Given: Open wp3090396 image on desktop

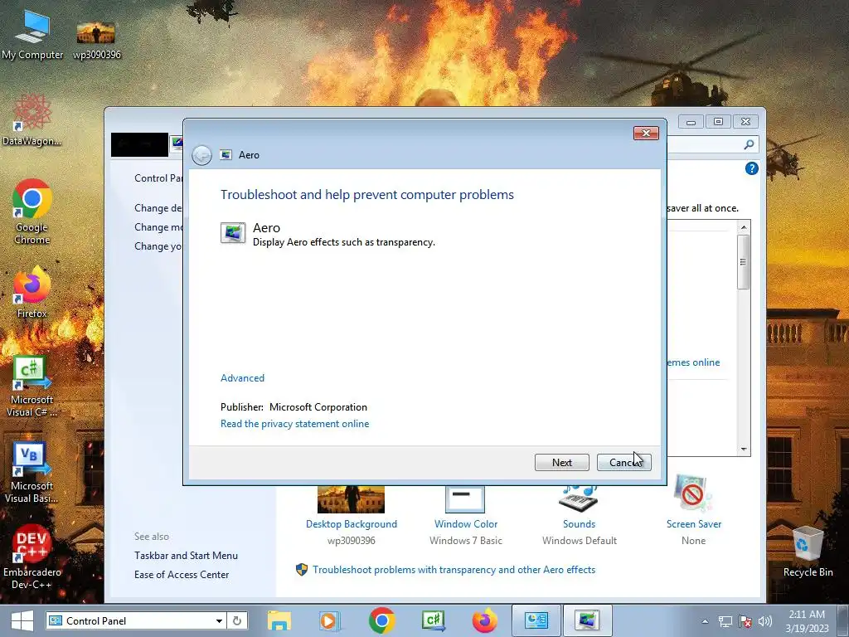Looking at the screenshot, I should pos(96,39).
